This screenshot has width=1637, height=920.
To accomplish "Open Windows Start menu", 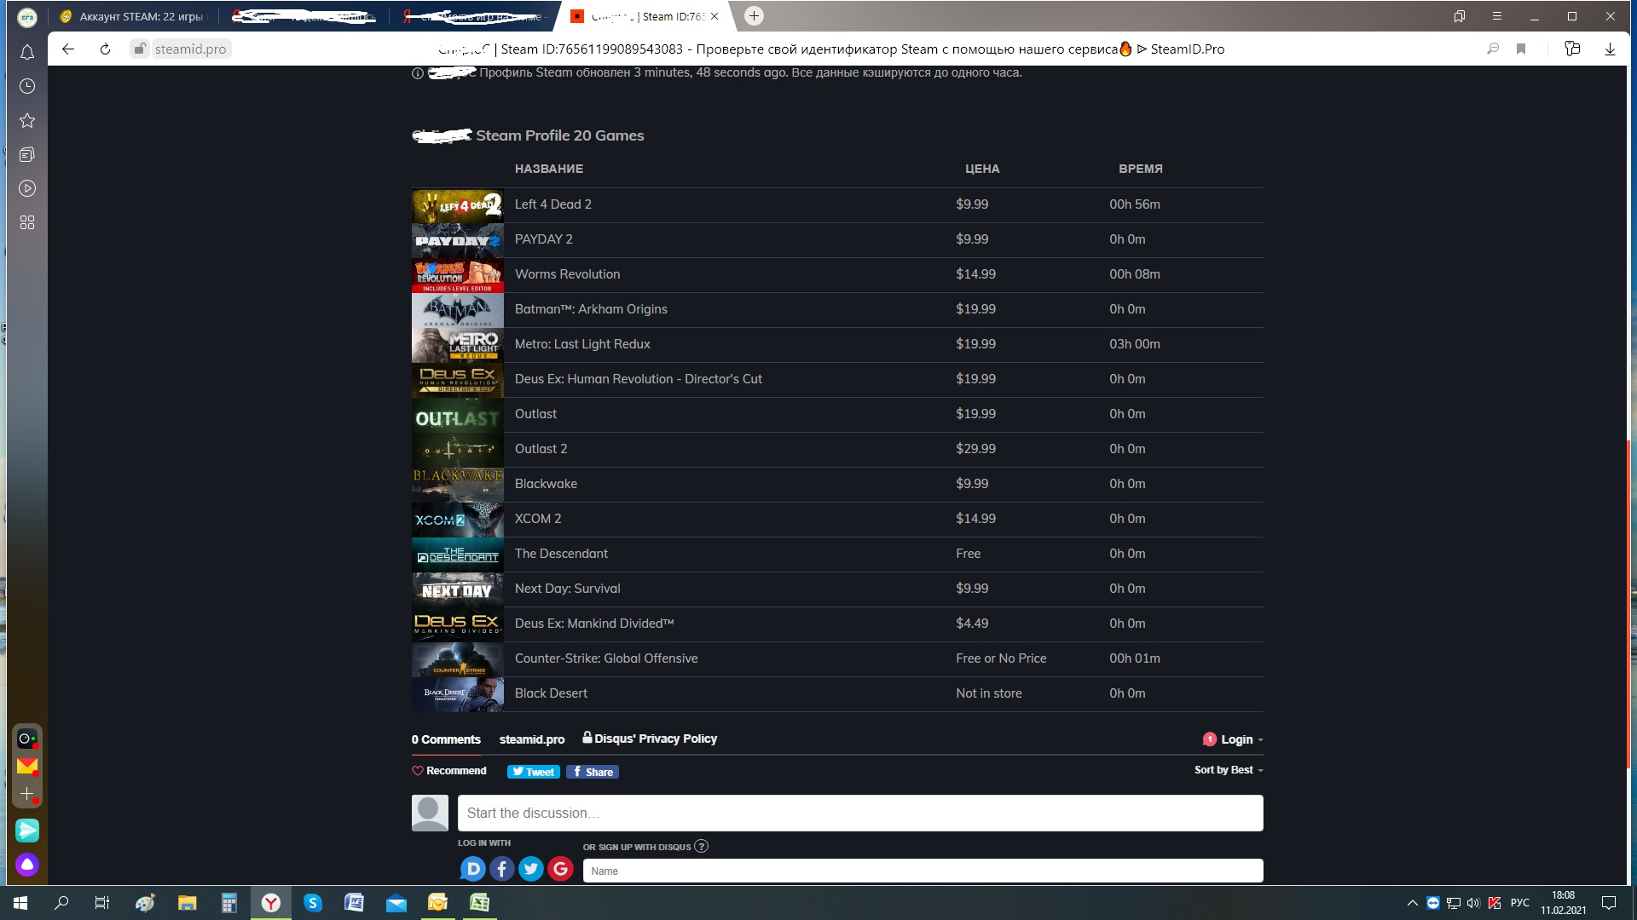I will (20, 903).
